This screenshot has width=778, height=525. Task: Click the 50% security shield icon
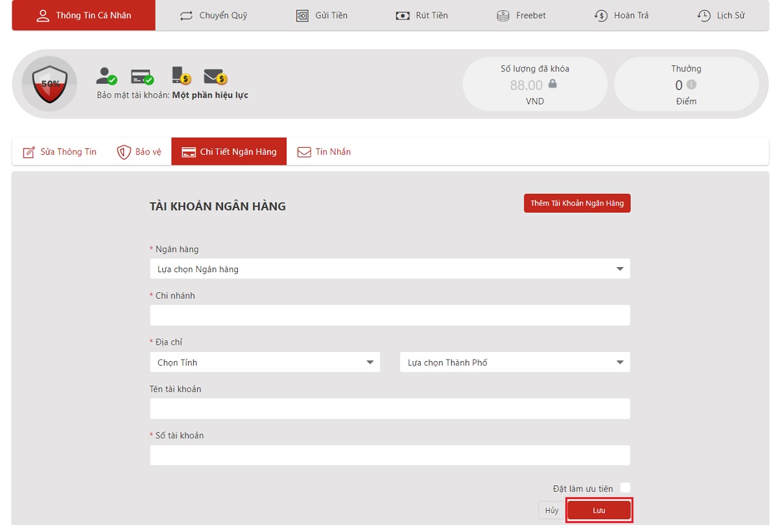tap(49, 84)
